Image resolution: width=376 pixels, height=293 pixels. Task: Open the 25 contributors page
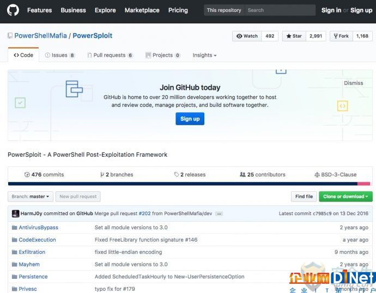263,175
